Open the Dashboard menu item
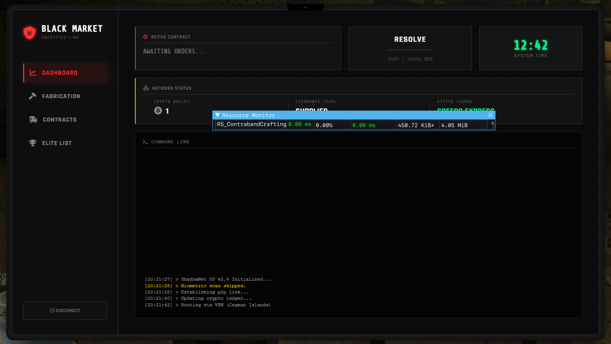The height and width of the screenshot is (344, 611). [x=65, y=73]
